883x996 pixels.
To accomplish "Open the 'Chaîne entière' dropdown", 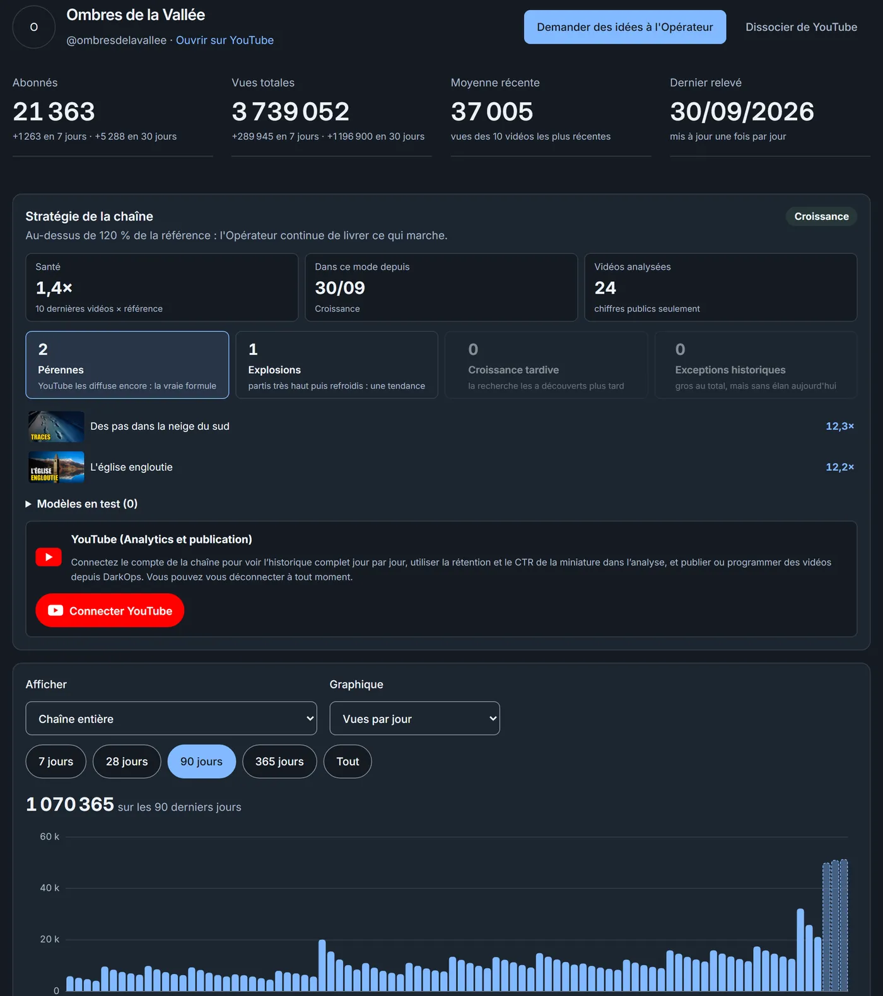I will tap(171, 719).
